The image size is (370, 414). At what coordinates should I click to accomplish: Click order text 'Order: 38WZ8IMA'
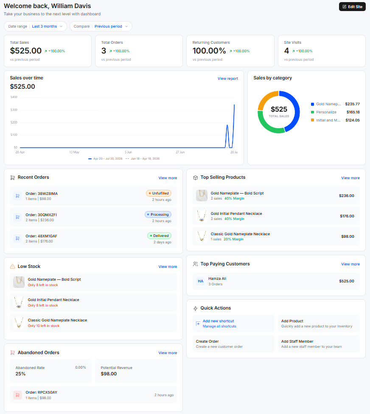click(42, 194)
